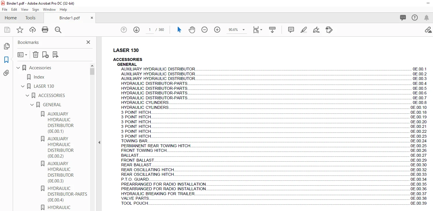433x211 pixels.
Task: Open the stamp tool in toolbar
Action: tap(329, 30)
